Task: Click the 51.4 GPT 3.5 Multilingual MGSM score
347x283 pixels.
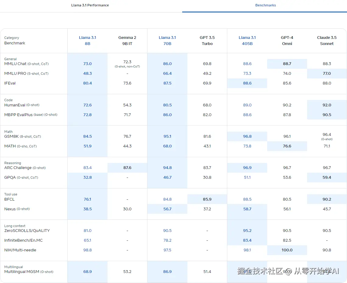Action: (207, 272)
